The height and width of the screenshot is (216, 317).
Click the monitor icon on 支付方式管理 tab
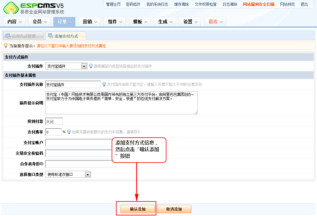[x=8, y=36]
